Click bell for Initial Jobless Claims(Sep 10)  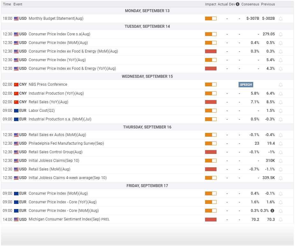281,161
